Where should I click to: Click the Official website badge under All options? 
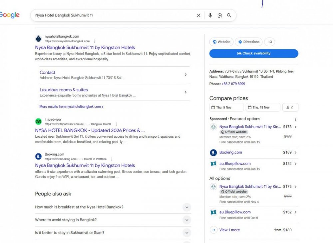click(x=234, y=192)
